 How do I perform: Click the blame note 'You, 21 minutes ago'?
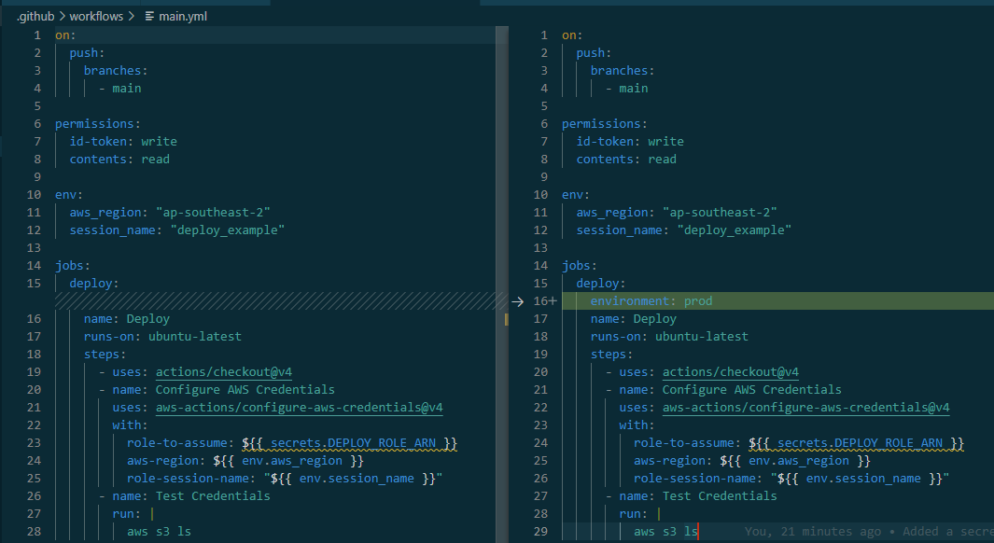pyautogui.click(x=813, y=532)
